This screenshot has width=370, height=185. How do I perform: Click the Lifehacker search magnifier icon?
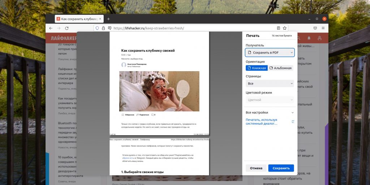(x=299, y=38)
